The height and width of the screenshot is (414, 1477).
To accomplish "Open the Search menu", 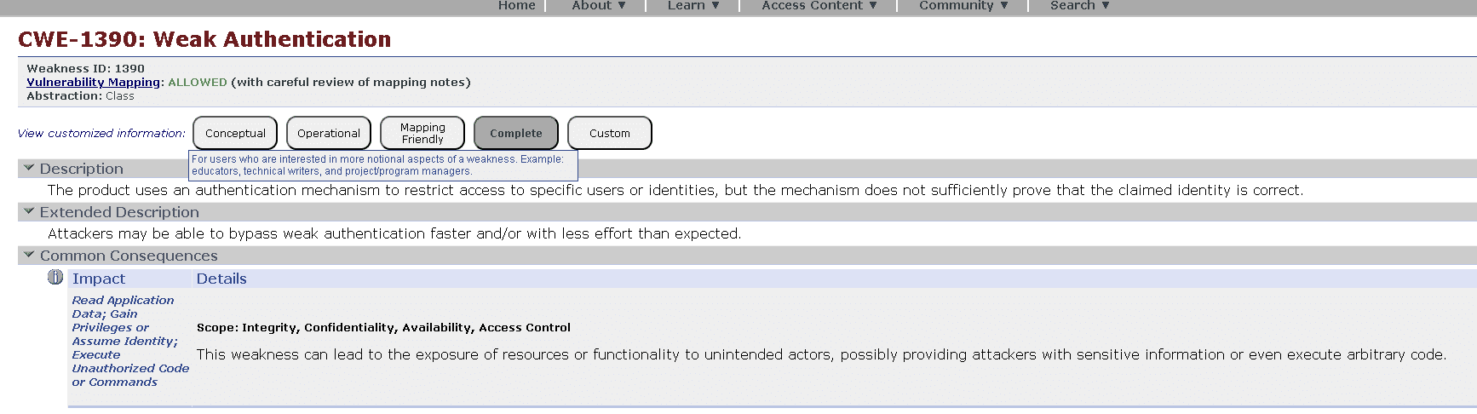I will [x=1079, y=6].
